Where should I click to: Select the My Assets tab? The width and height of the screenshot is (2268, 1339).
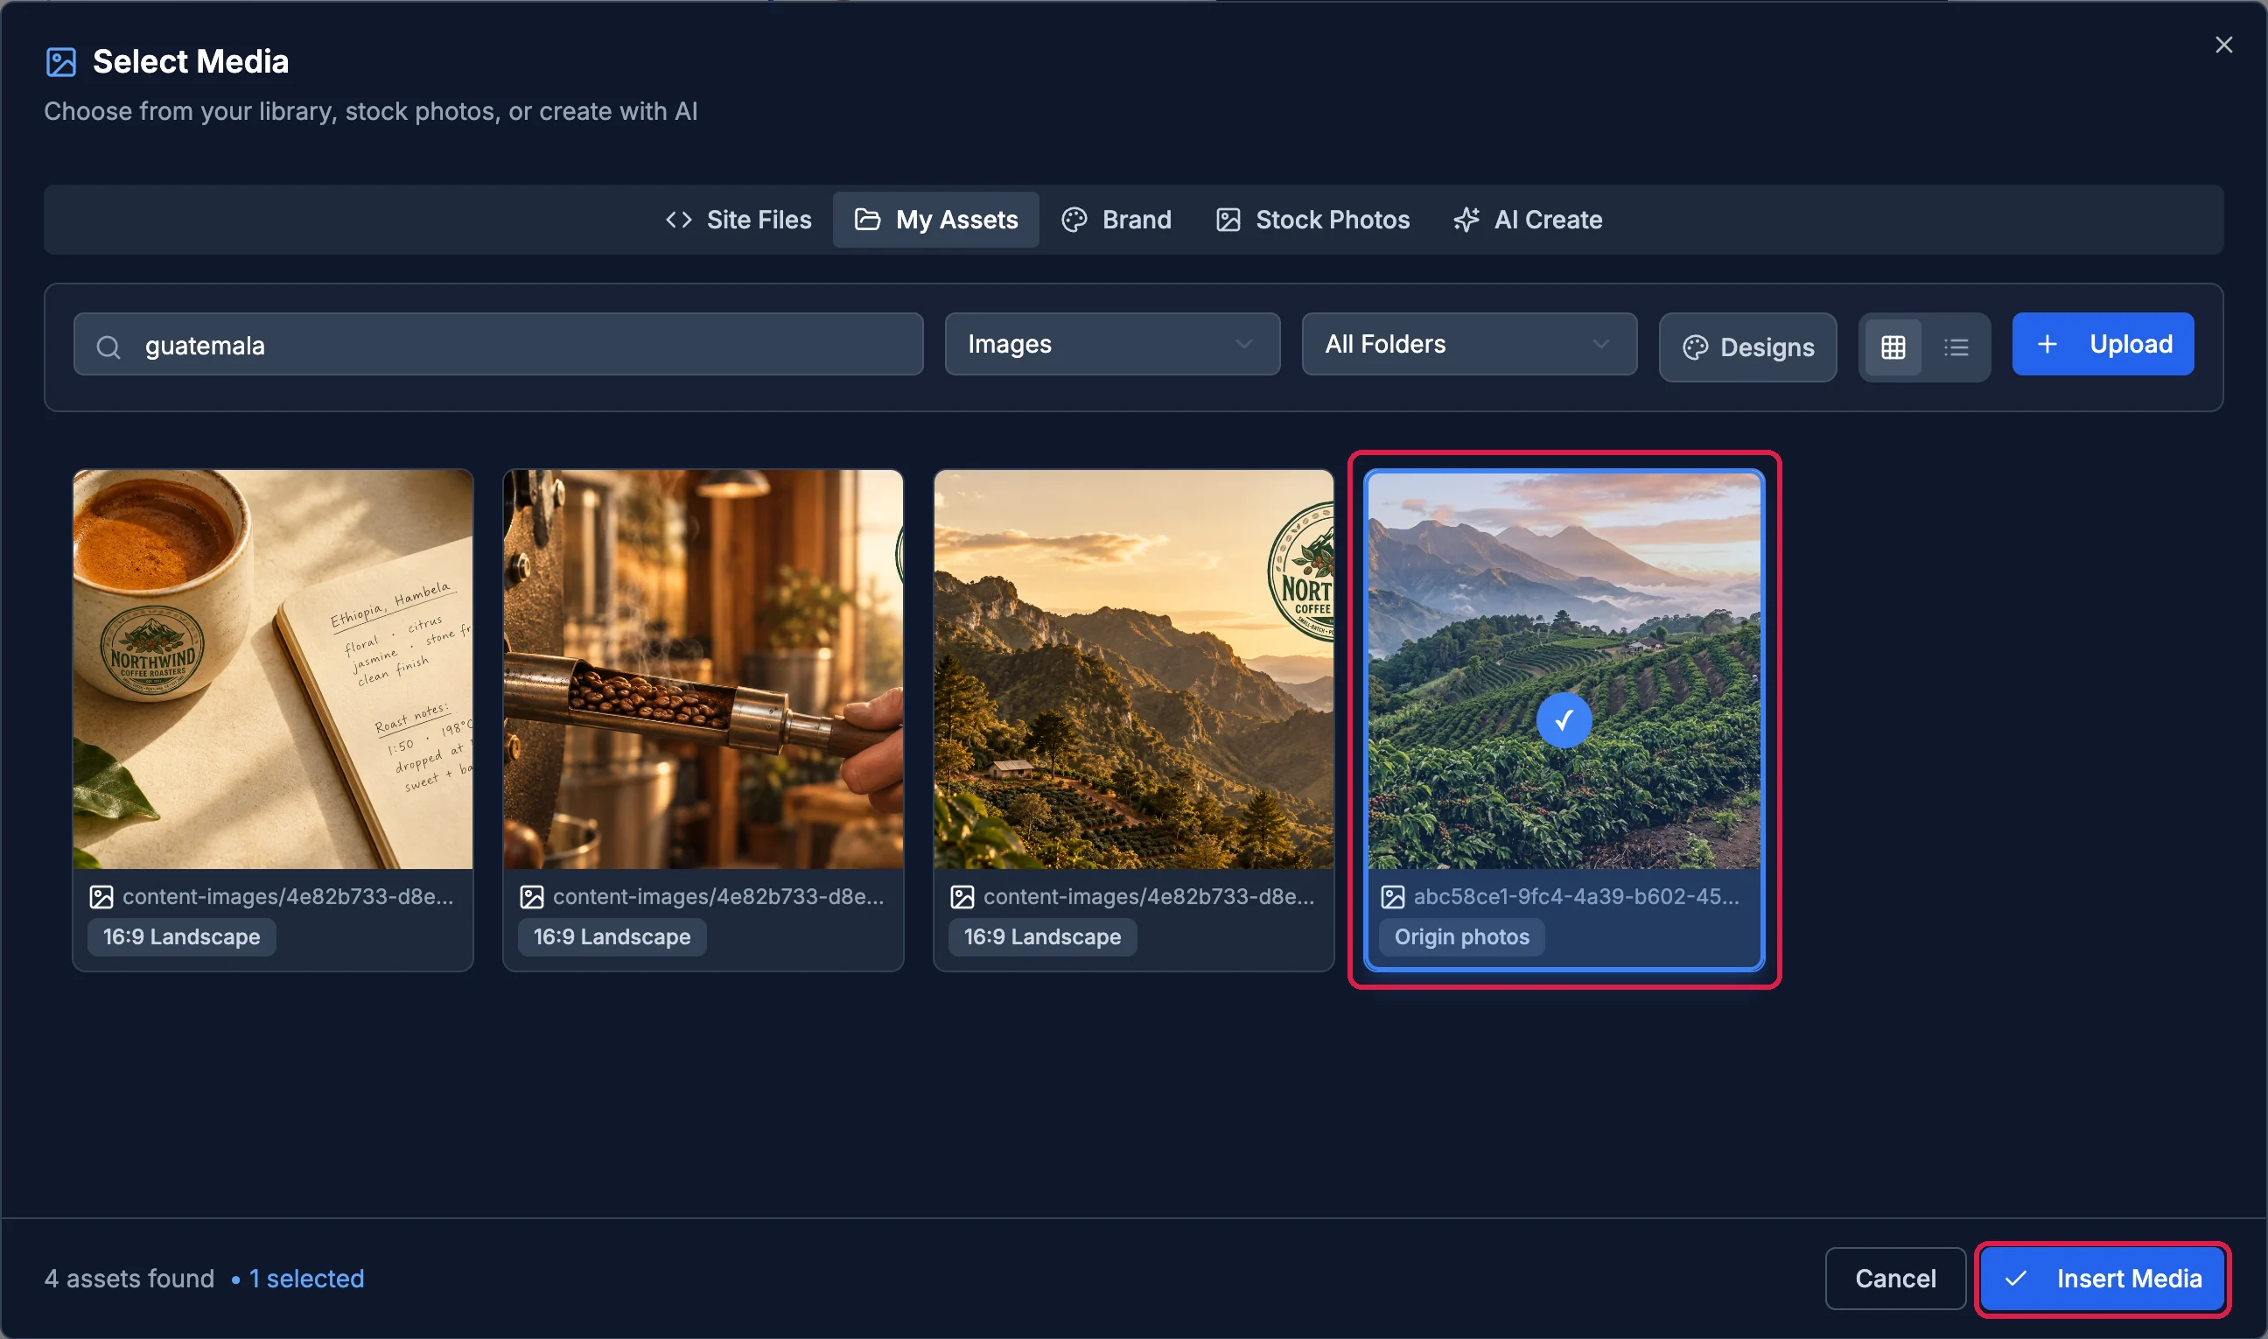click(935, 220)
